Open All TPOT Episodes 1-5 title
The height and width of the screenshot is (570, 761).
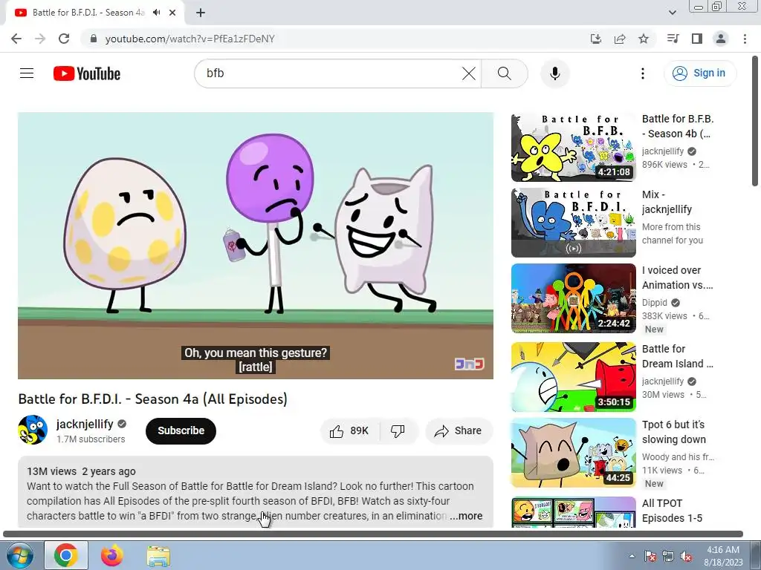point(672,511)
